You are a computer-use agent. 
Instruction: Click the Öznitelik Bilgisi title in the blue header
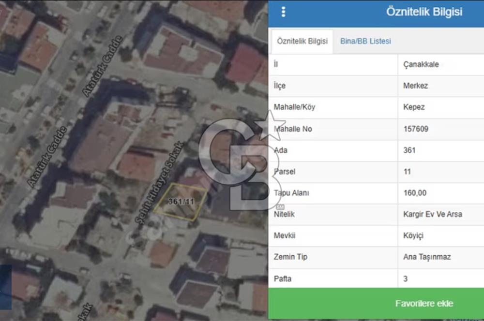pyautogui.click(x=424, y=12)
